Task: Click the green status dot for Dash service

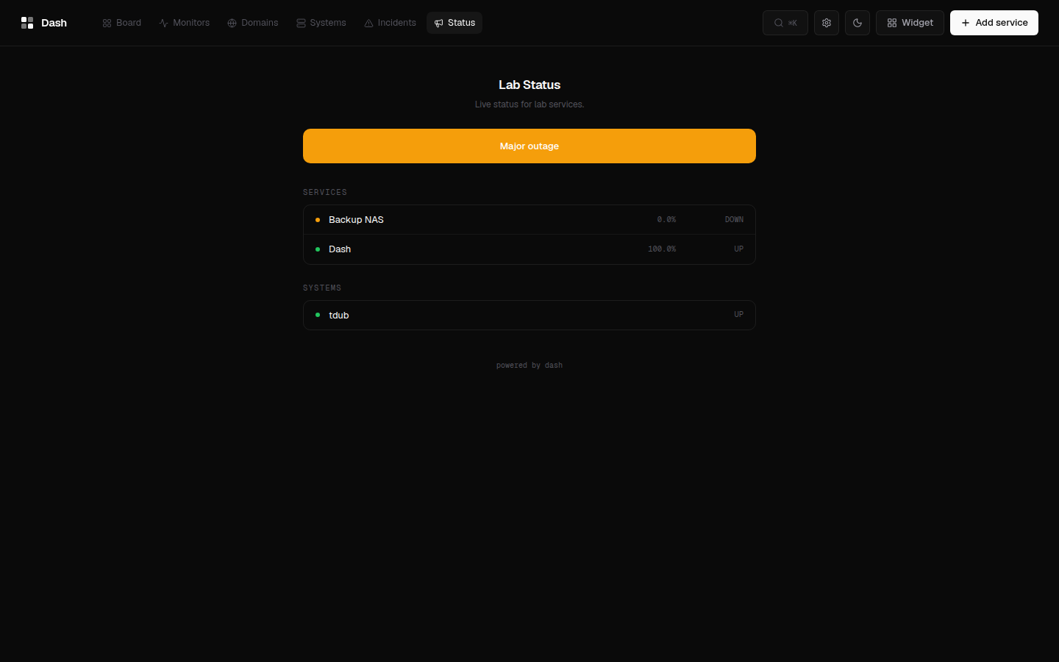Action: pos(318,249)
